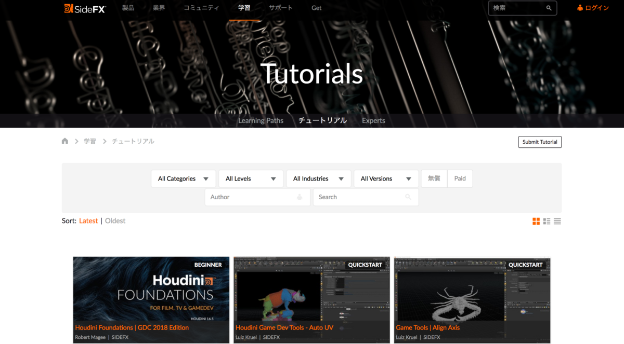Viewport: 624px width, 344px height.
Task: Click the BEGINNER label on Foundations card
Action: point(208,265)
